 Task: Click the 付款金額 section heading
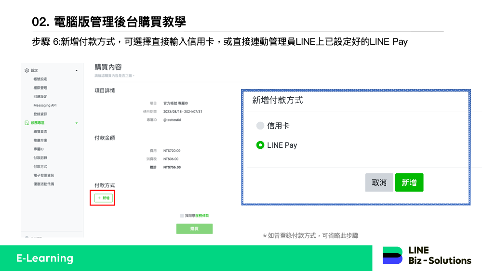click(105, 138)
